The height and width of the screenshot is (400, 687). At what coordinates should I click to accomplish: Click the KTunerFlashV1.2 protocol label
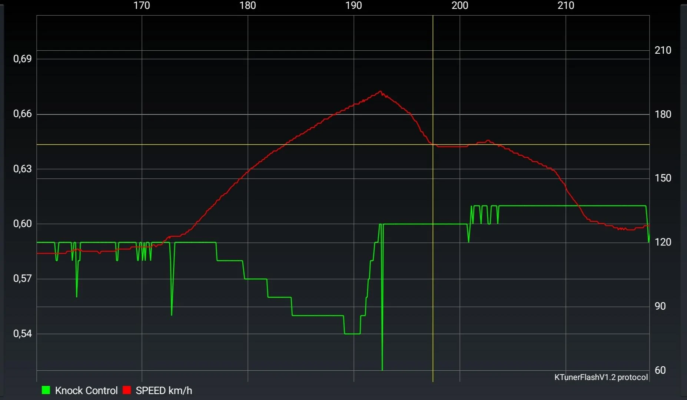pyautogui.click(x=601, y=377)
